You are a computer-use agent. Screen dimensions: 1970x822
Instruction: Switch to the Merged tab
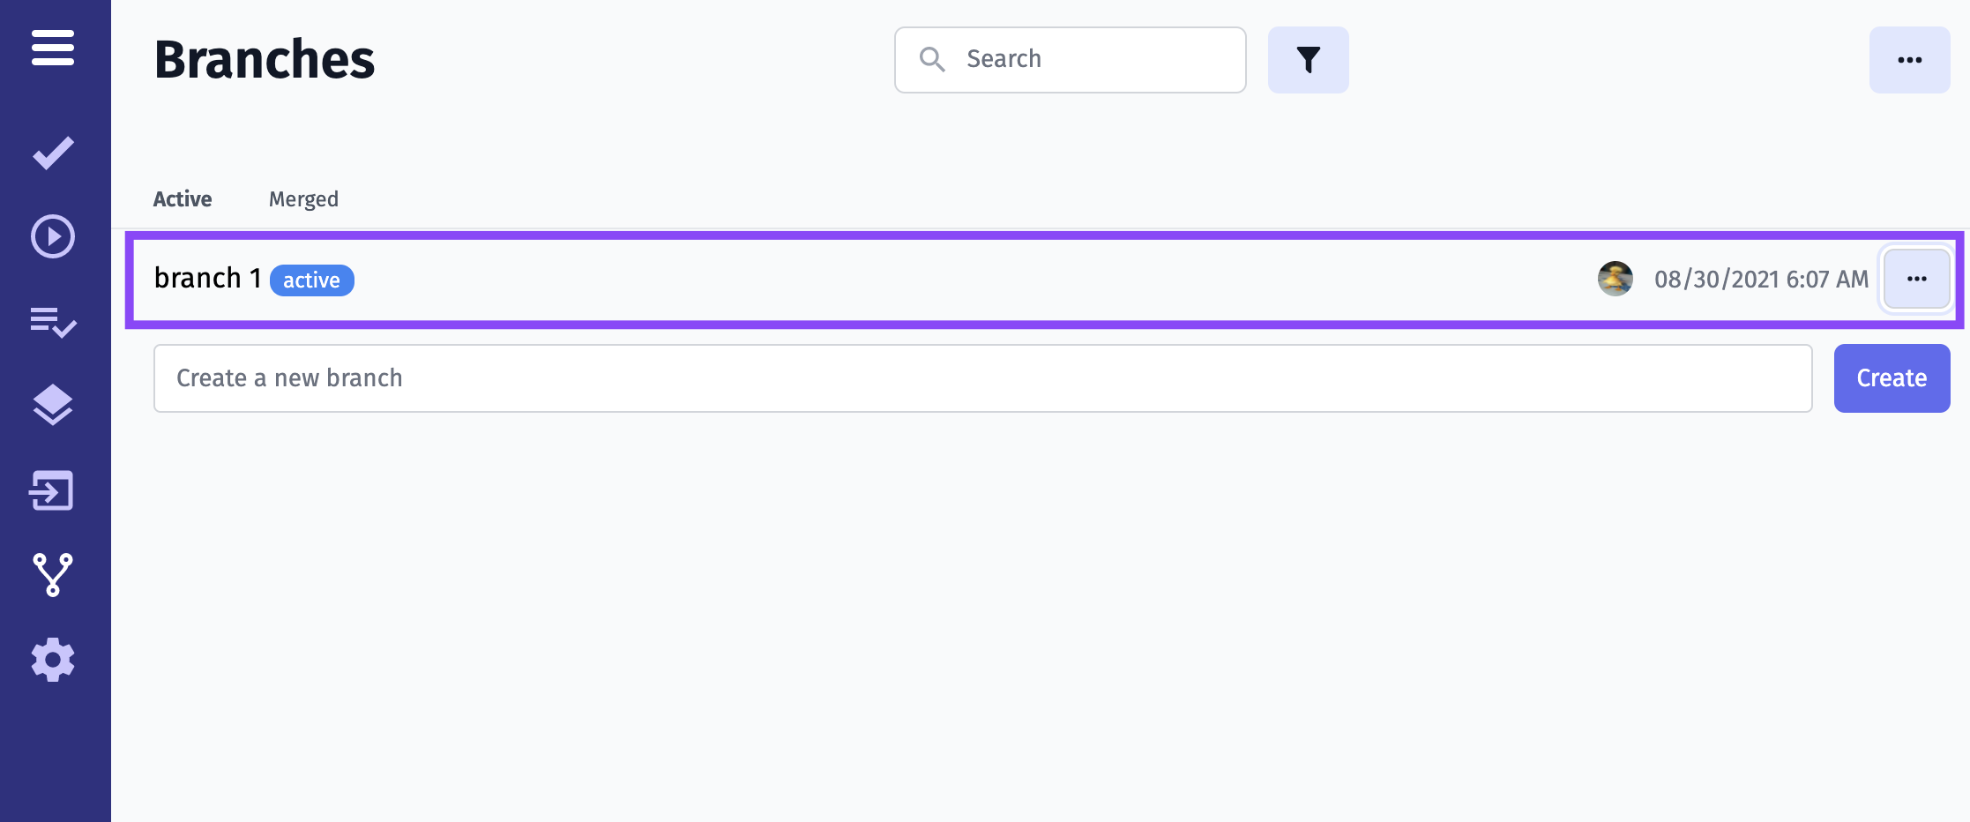click(303, 199)
